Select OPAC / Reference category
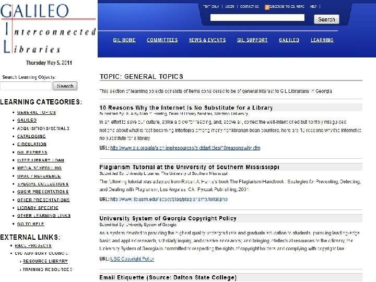This screenshot has width=376, height=282. pyautogui.click(x=39, y=176)
